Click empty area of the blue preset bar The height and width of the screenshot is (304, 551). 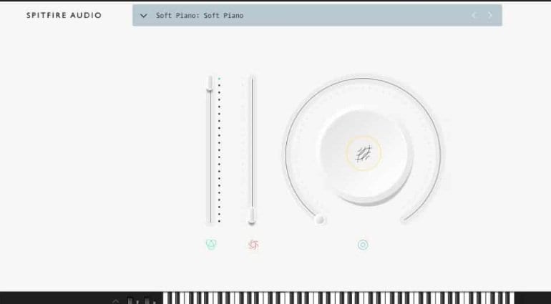coord(351,15)
